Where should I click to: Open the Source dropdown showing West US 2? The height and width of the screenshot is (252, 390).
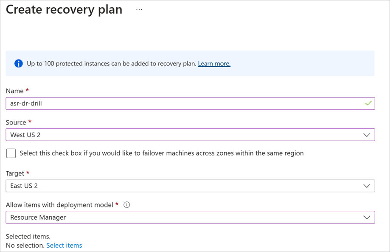(190, 135)
